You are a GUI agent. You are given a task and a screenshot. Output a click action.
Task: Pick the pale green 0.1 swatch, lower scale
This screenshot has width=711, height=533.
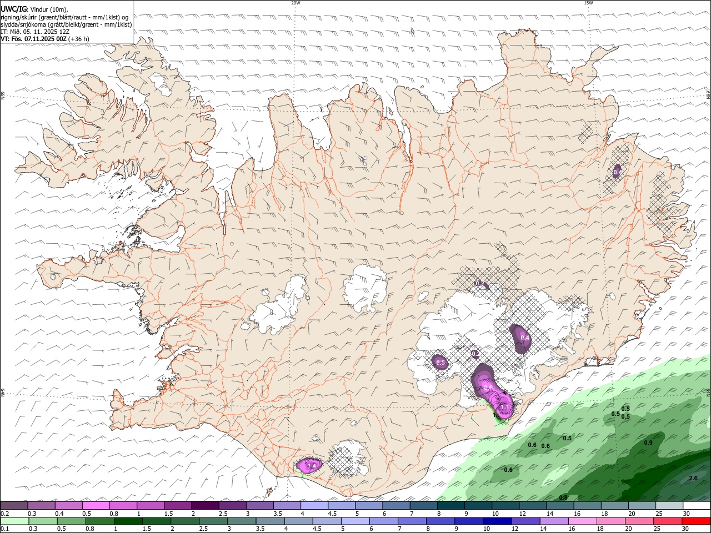[x=14, y=521]
